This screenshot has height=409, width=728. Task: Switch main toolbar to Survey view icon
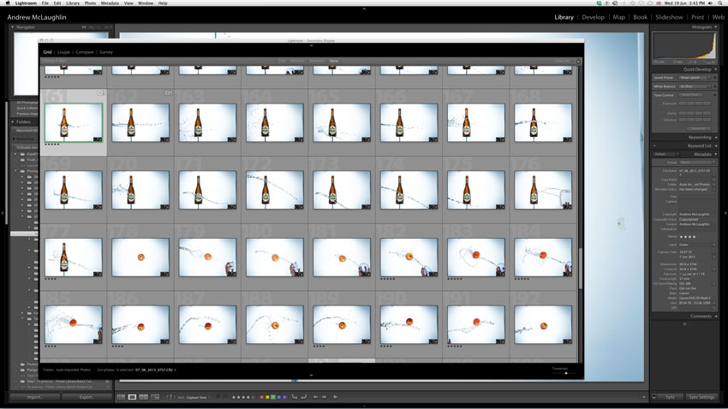click(x=155, y=397)
